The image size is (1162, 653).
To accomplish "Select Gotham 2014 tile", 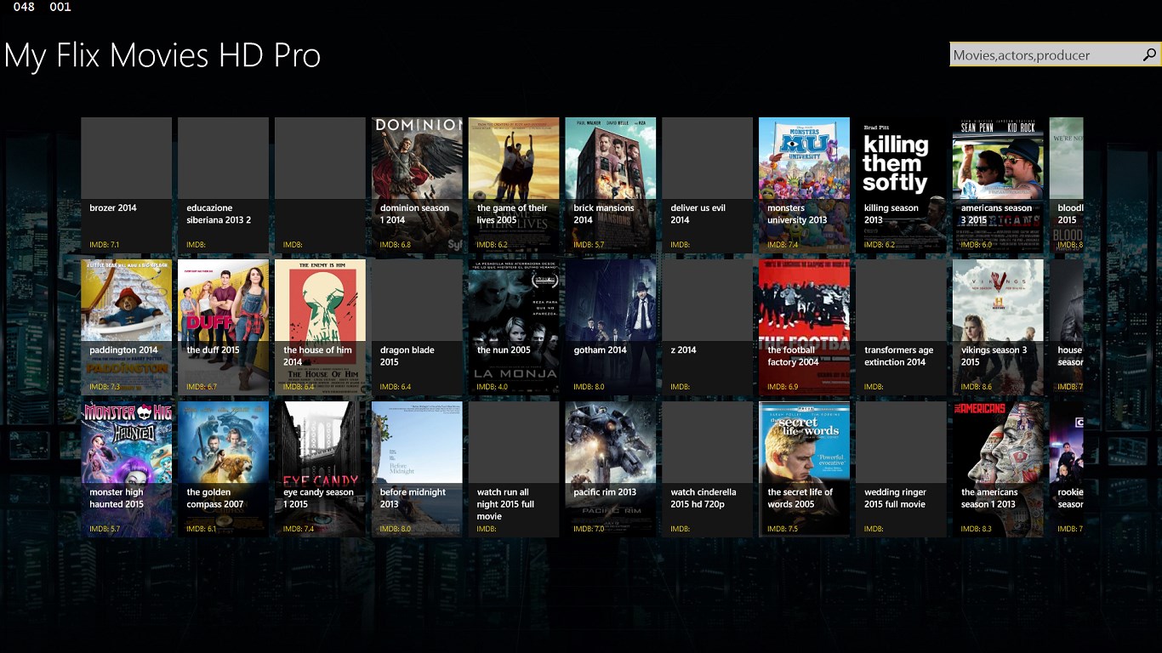I will (610, 326).
